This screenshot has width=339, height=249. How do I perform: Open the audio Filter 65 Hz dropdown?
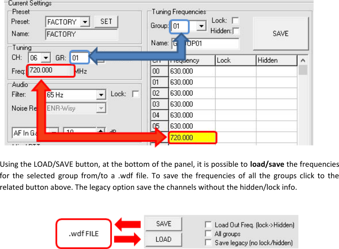coord(101,95)
